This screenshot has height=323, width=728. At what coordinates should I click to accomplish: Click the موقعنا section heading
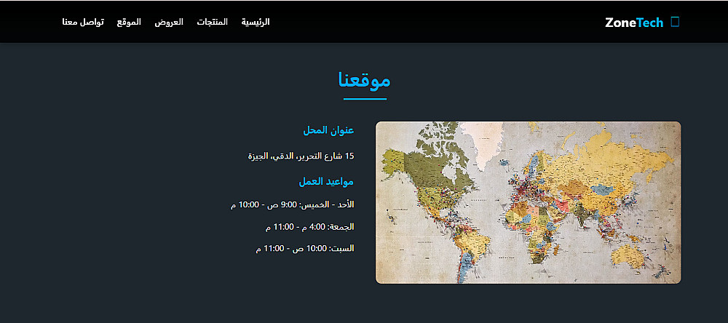(x=365, y=80)
